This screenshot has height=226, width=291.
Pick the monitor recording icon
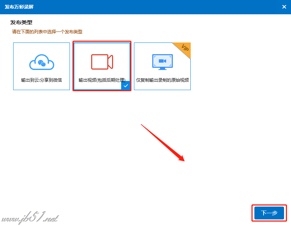(x=163, y=62)
